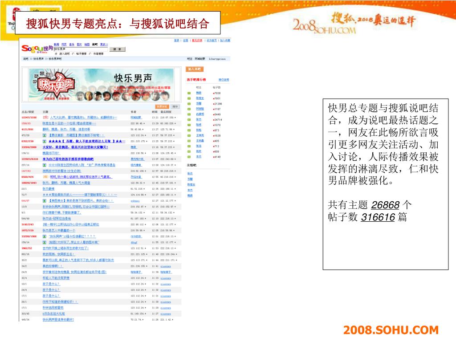Click slide title 搜狐快男专题亮点：与搜狐说吧结合
456x342 pixels.
click(x=118, y=24)
